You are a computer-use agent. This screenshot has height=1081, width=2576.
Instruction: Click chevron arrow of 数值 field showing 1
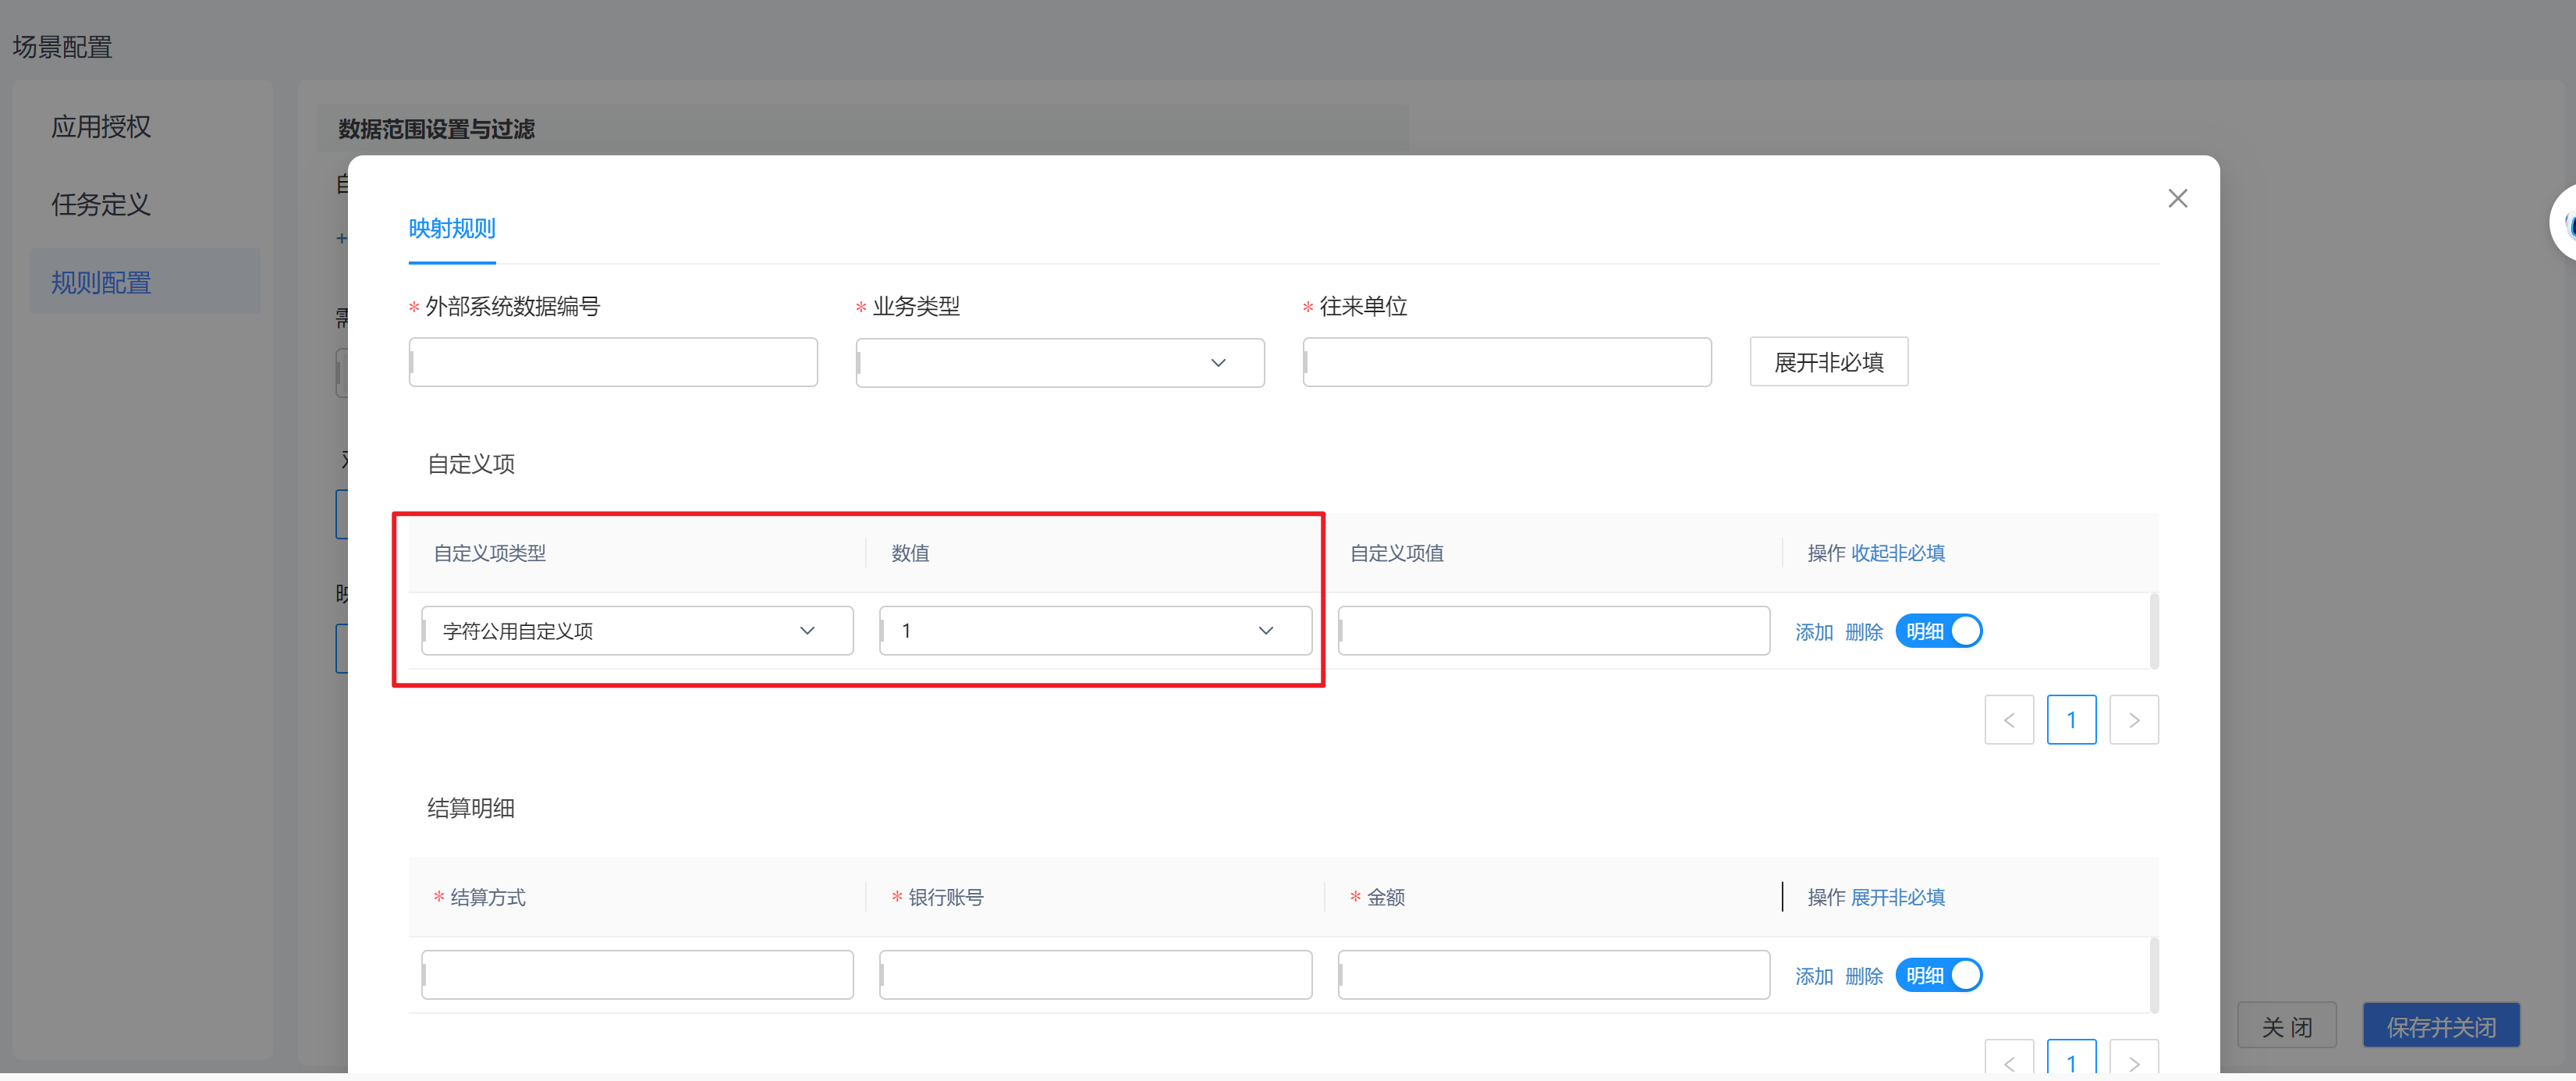coord(1265,631)
